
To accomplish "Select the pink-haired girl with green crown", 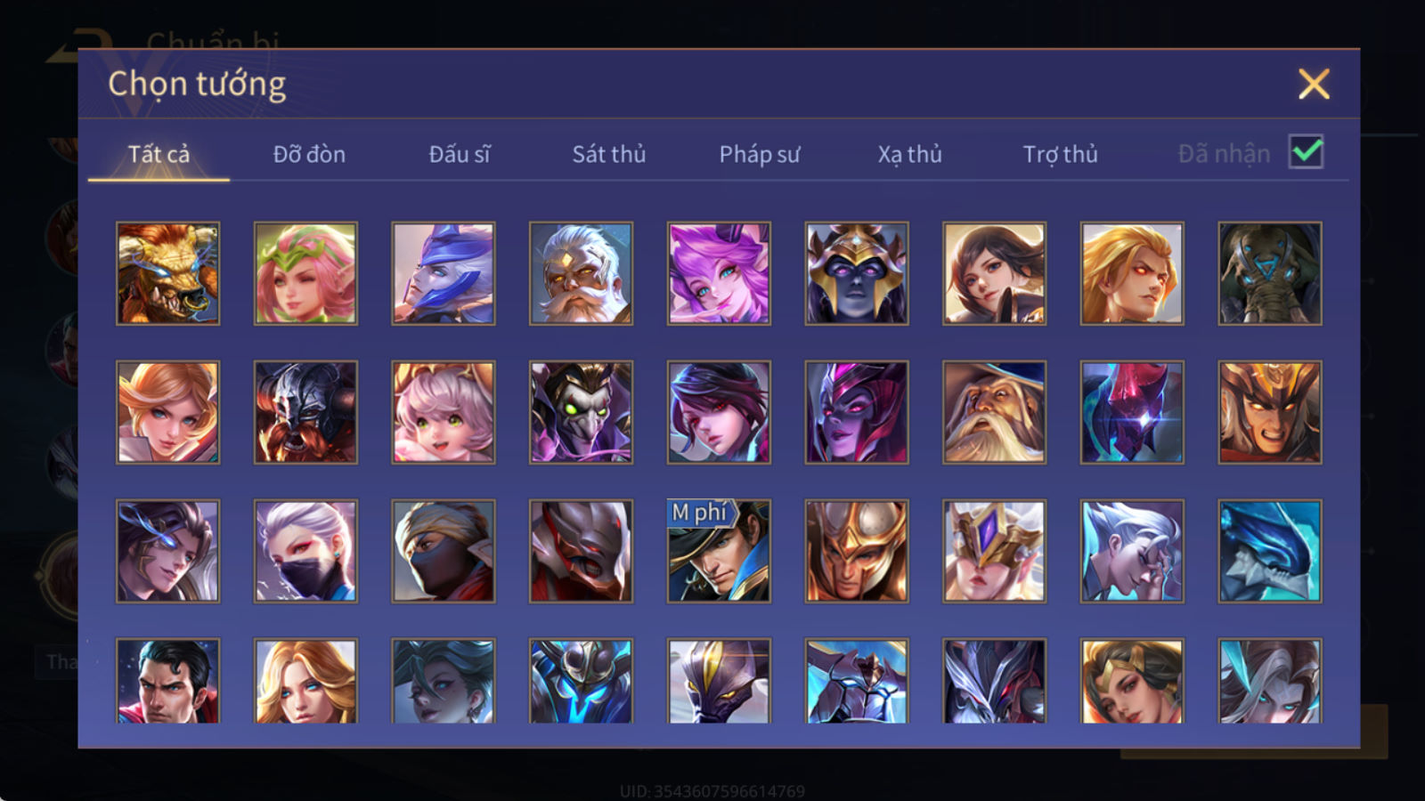I will [x=305, y=273].
